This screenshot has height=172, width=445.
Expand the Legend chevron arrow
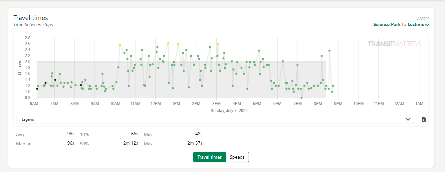pyautogui.click(x=408, y=119)
